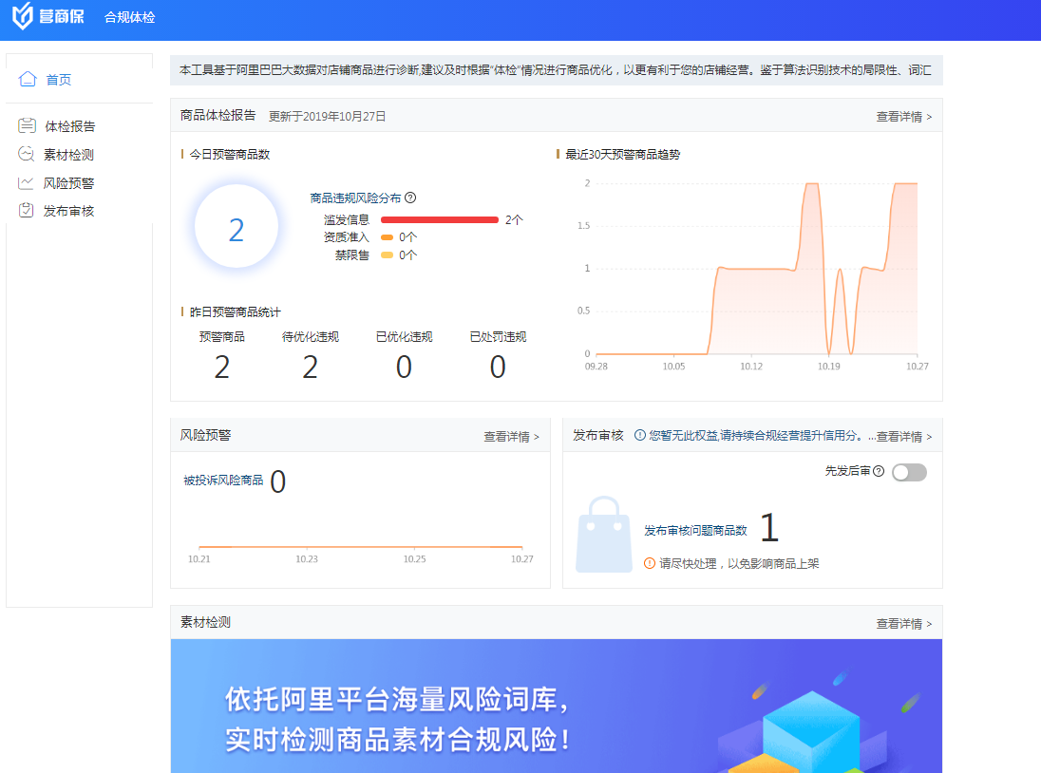Open 查看详情 in 素材检测 panel
Viewport: 1041px width, 773px height.
[x=903, y=624]
